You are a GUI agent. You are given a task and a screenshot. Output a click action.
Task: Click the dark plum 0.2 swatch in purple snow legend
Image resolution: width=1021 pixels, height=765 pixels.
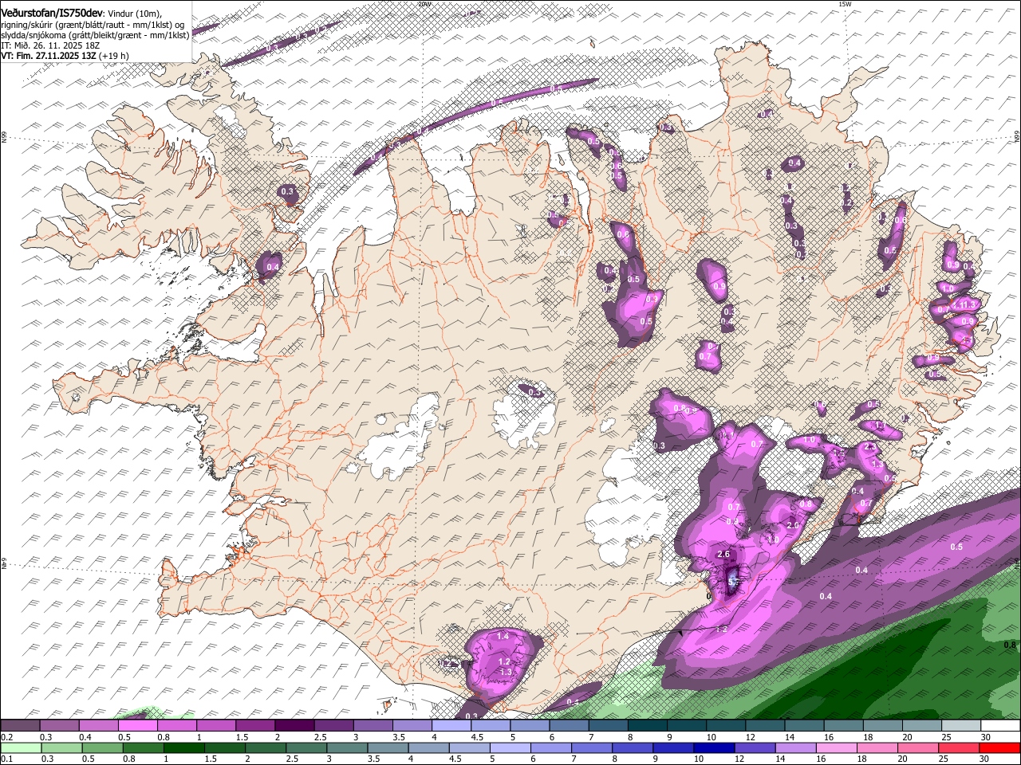click(x=21, y=726)
